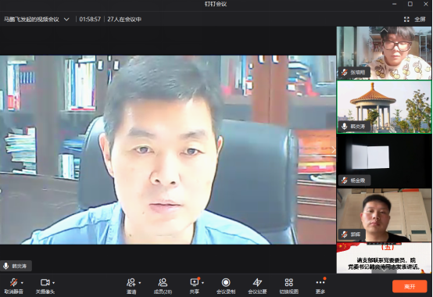Select 郭辉 video thumbnail
This screenshot has width=433, height=297.
(384, 215)
